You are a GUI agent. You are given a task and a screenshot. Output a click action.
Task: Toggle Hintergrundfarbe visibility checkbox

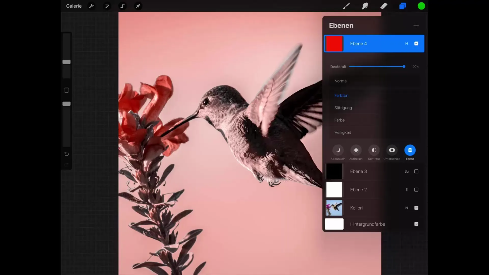pyautogui.click(x=416, y=224)
